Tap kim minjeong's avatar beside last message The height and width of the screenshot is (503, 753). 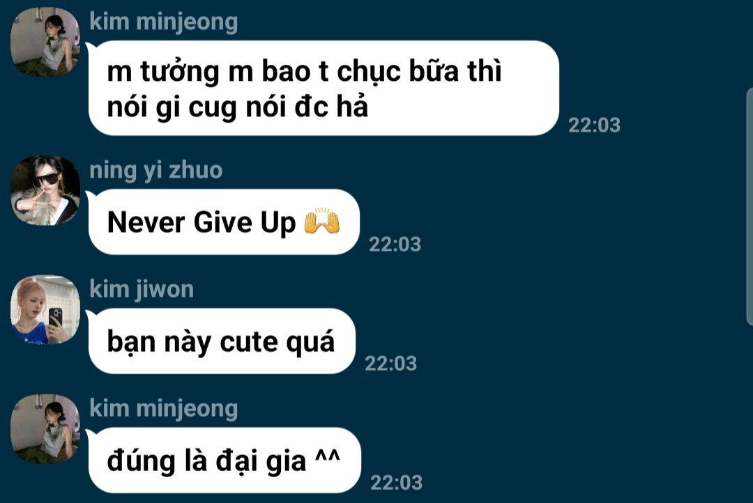(45, 428)
